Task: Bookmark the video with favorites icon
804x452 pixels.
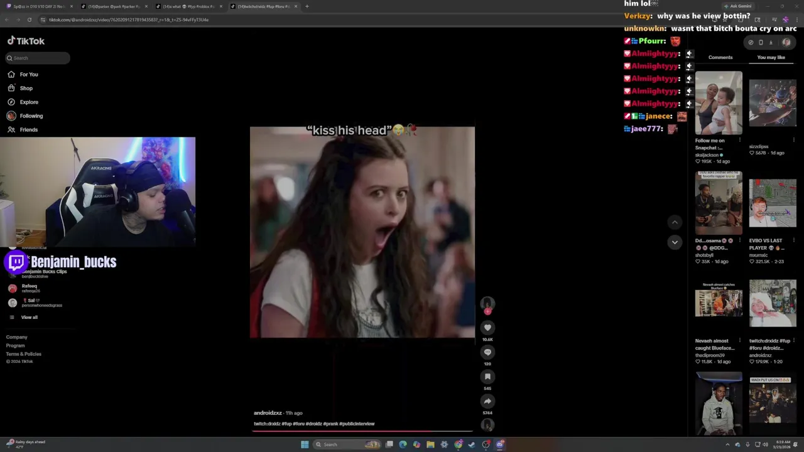Action: 487,376
